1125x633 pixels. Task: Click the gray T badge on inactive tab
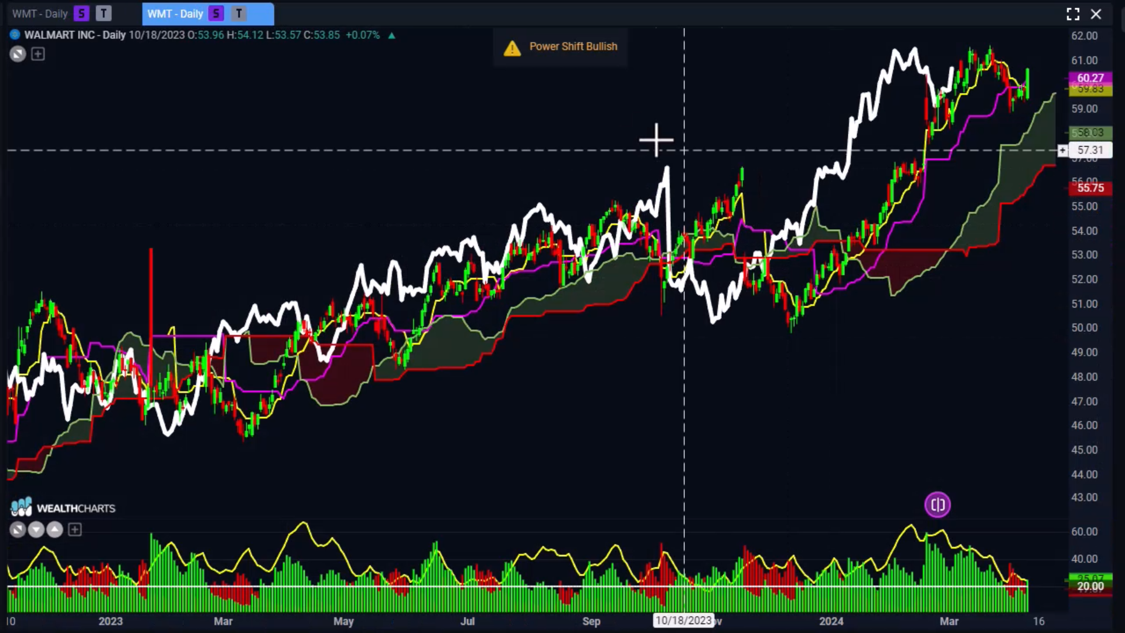[104, 13]
